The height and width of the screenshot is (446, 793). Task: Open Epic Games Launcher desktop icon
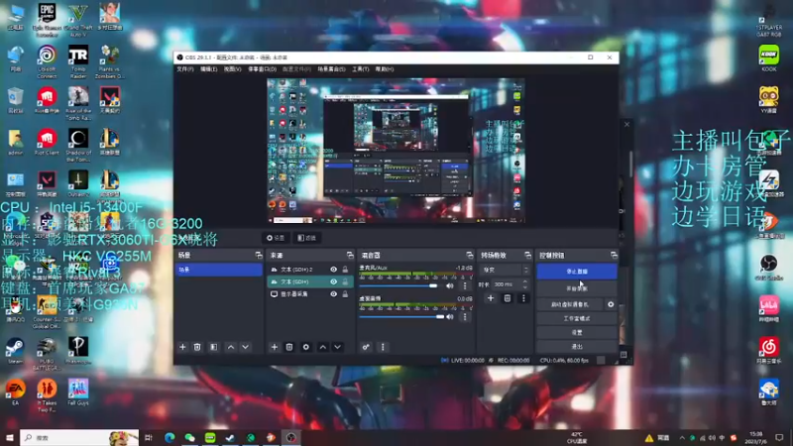coord(47,19)
